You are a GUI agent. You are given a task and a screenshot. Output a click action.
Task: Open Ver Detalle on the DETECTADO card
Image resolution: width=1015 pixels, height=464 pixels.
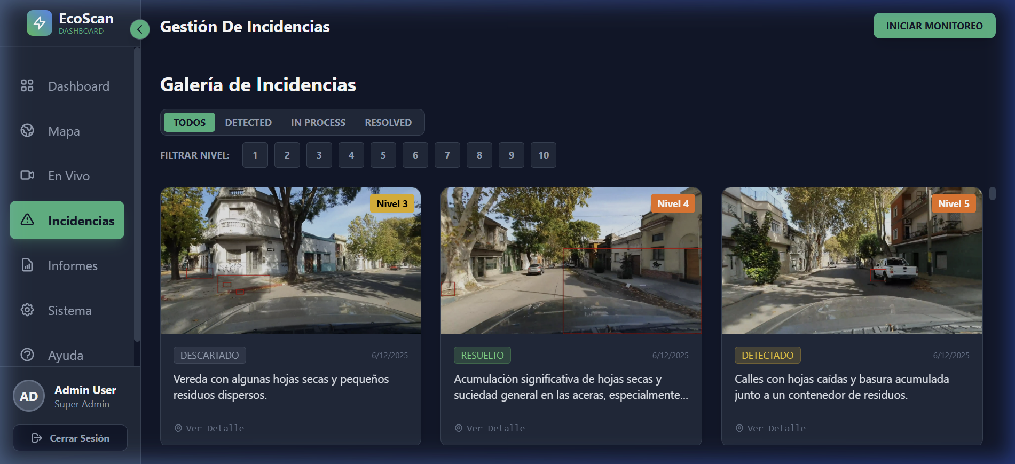770,428
